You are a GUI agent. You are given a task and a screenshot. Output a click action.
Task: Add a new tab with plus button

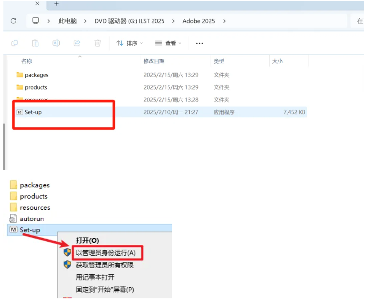coord(57,4)
